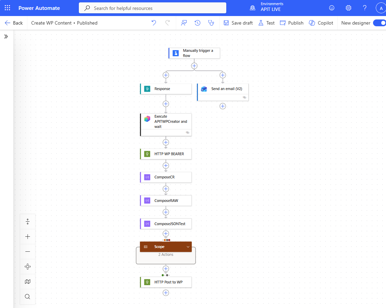Click the plus above Send an email
The height and width of the screenshot is (308, 386).
[223, 75]
